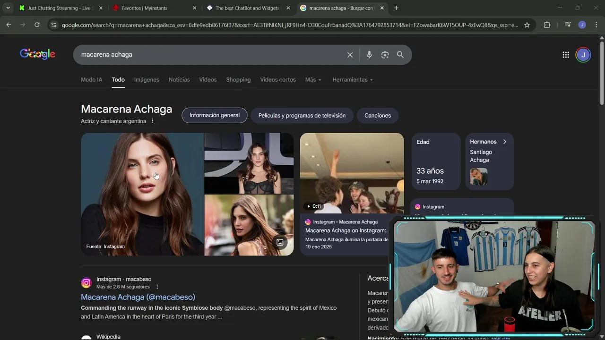605x340 pixels.
Task: Switch to Modo IA search mode
Action: pos(92,80)
